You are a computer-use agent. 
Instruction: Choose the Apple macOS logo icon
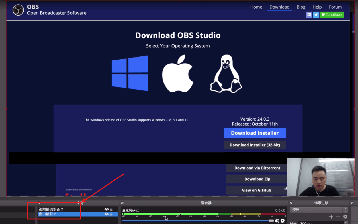178,74
